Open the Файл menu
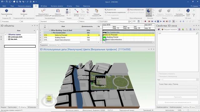The height and width of the screenshot is (112, 200). point(4,6)
